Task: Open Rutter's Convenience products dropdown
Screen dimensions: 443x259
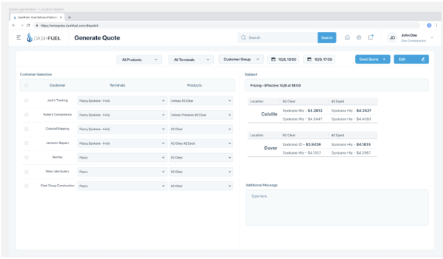Action: (x=201, y=115)
